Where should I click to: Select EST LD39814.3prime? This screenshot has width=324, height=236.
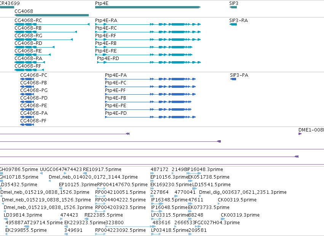23,215
